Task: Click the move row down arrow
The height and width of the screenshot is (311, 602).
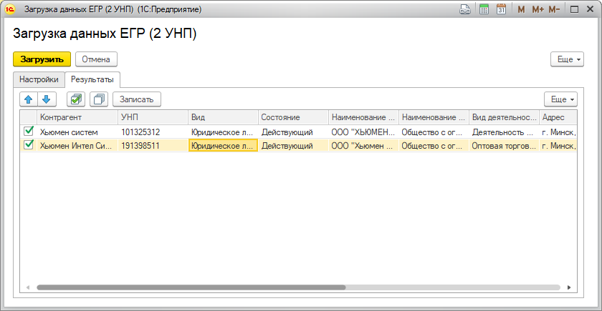Action: [45, 99]
